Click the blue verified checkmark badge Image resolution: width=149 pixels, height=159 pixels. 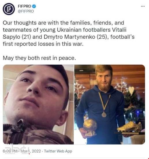click(34, 6)
